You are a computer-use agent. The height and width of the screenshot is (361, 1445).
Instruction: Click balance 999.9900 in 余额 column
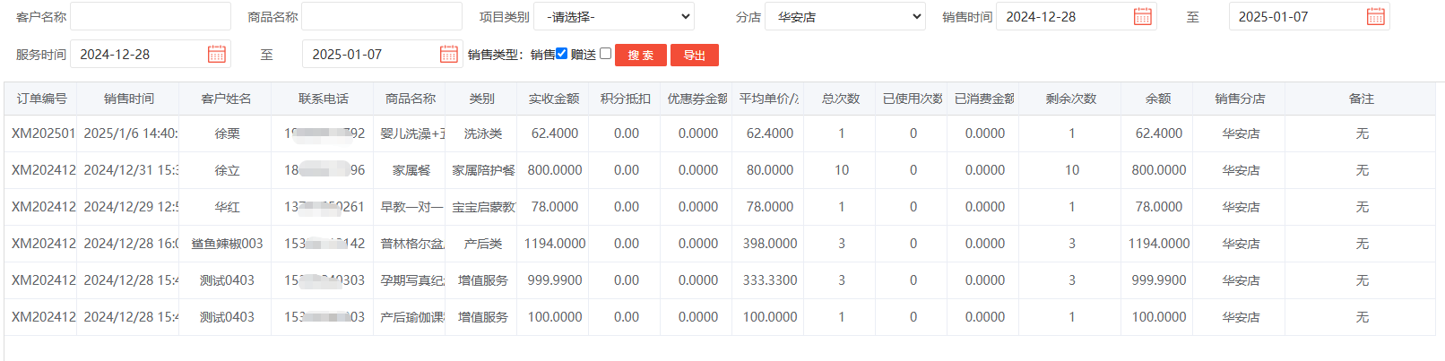click(1159, 280)
